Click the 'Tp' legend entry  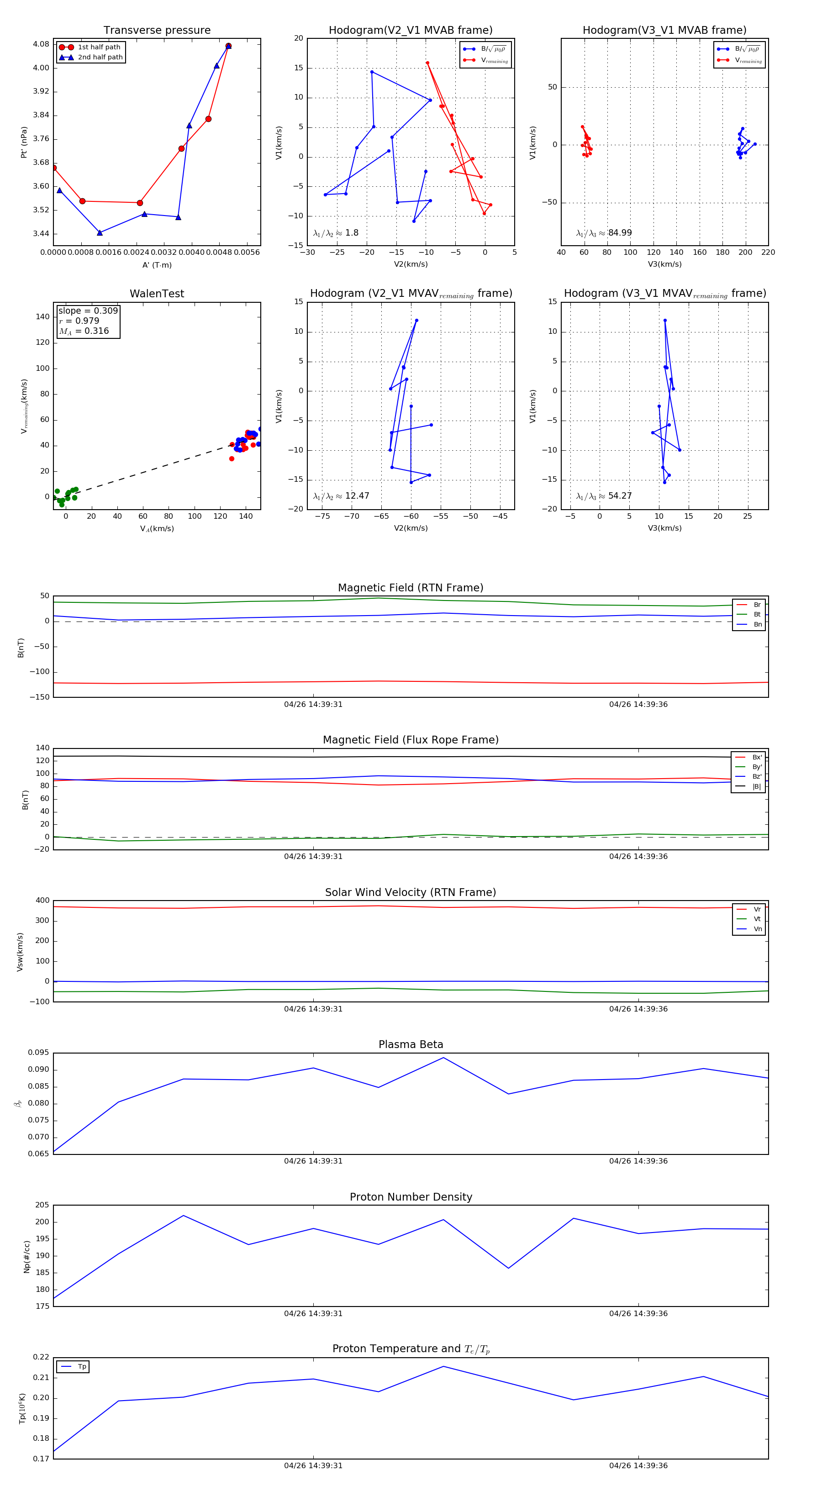click(74, 1367)
